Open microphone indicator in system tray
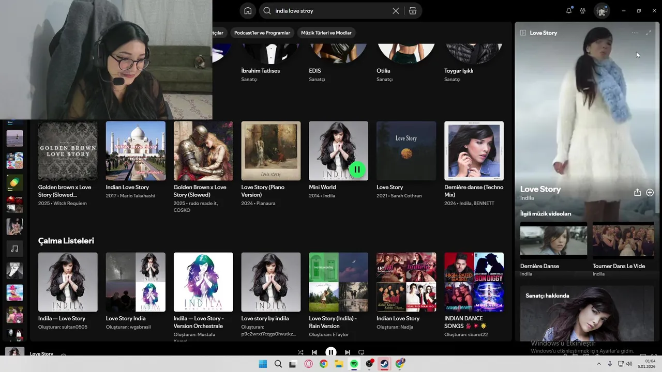 [x=610, y=364]
